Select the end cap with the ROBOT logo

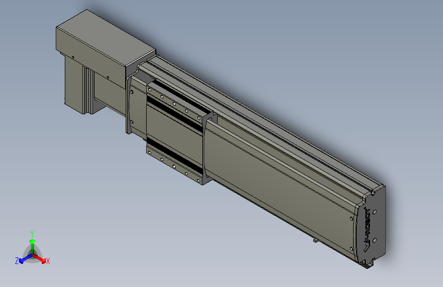point(371,226)
